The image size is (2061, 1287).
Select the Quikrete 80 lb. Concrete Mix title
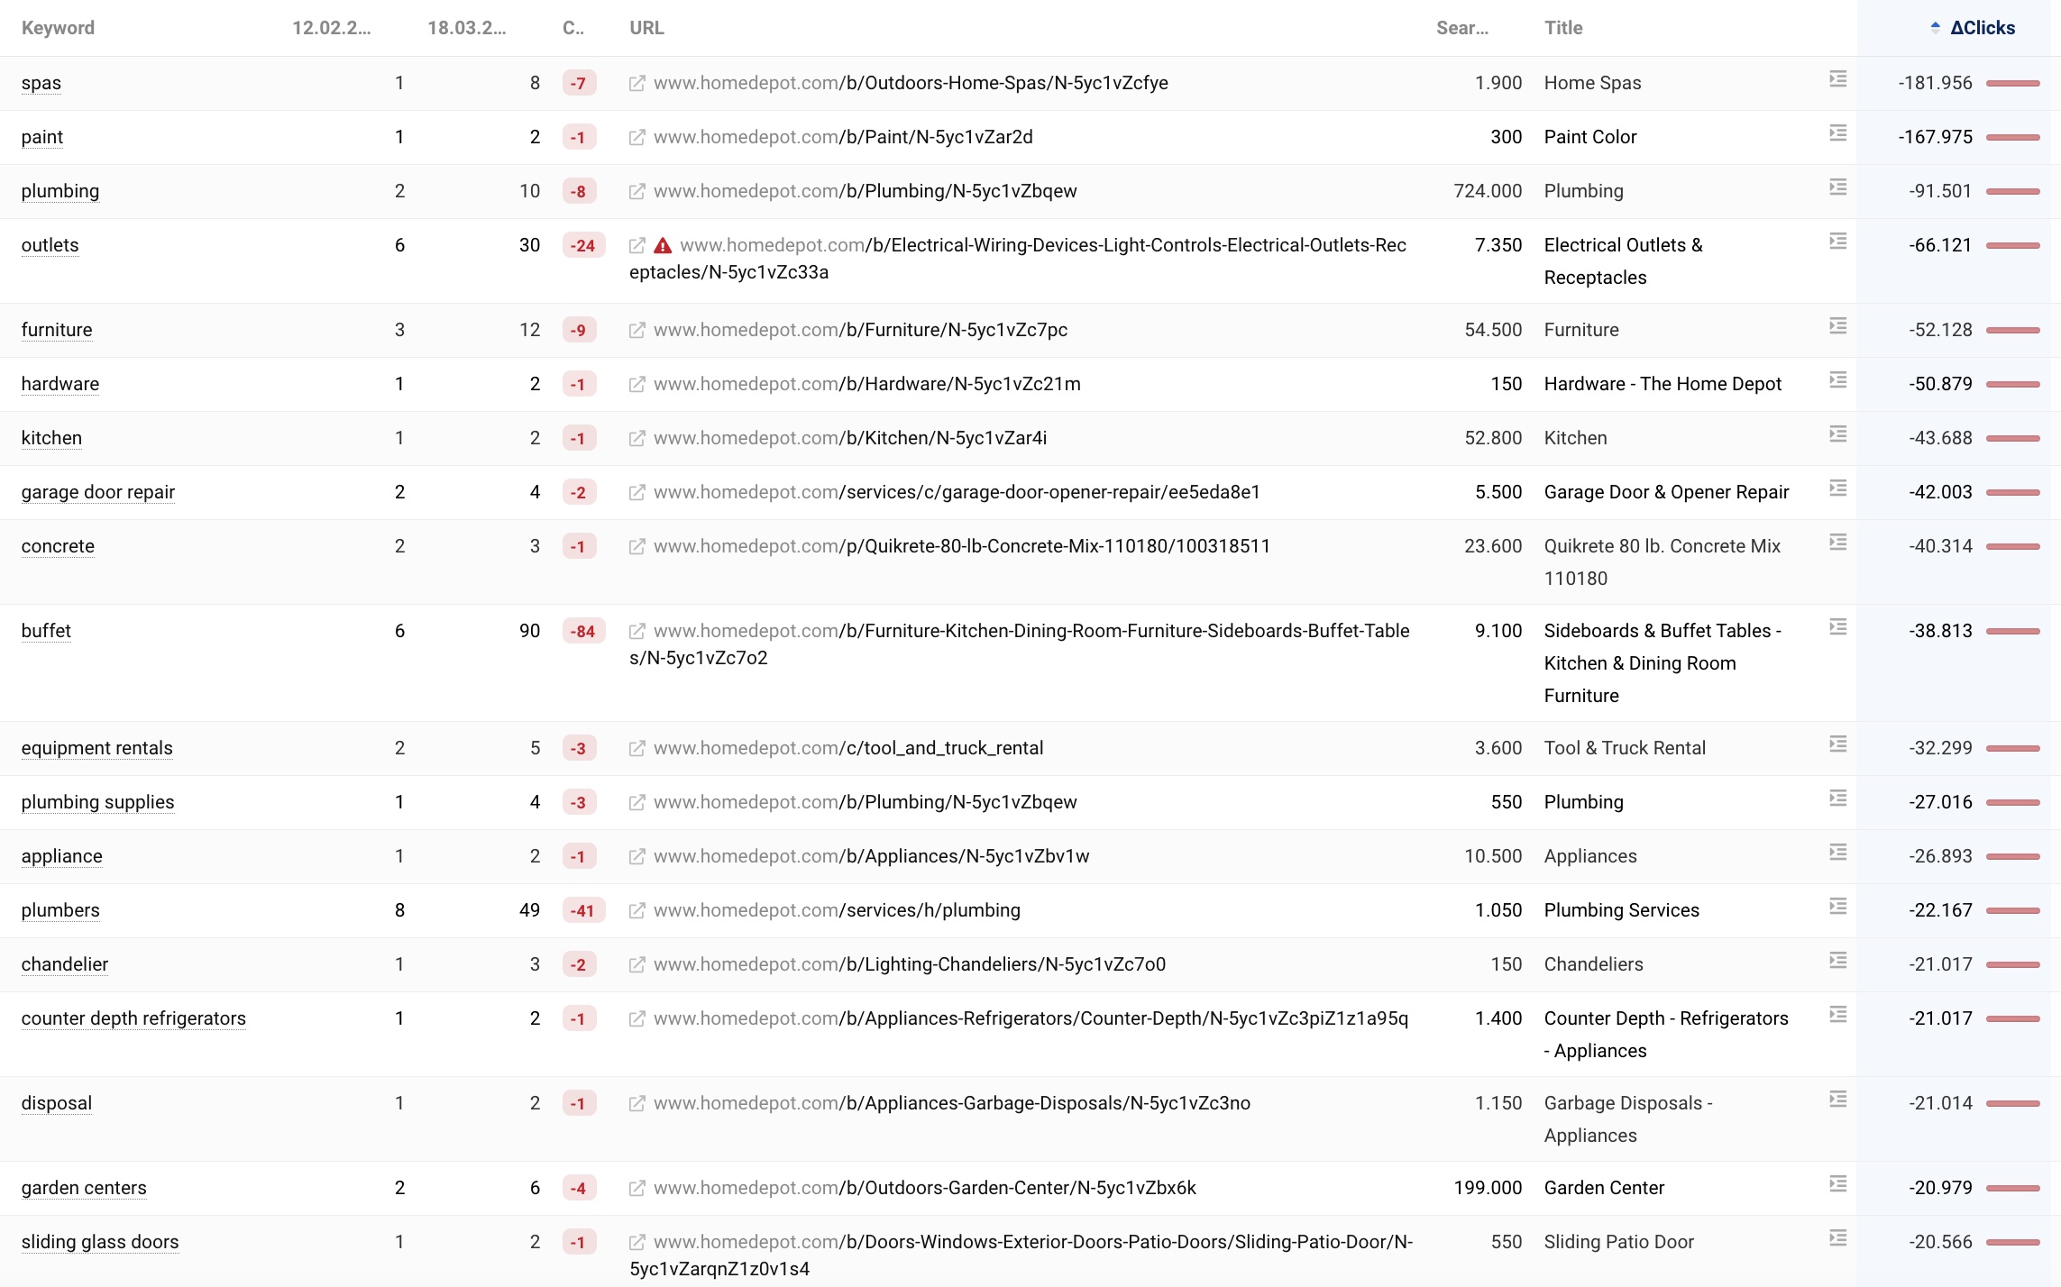click(1663, 562)
